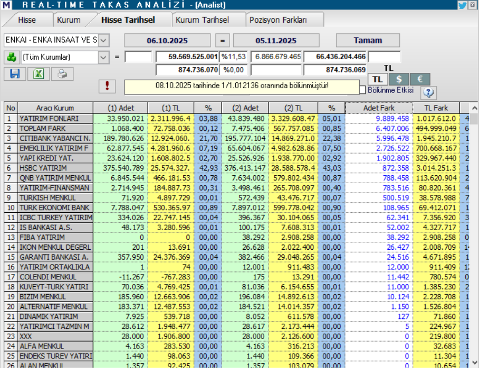
Task: Click the printer icon
Action: [x=63, y=74]
